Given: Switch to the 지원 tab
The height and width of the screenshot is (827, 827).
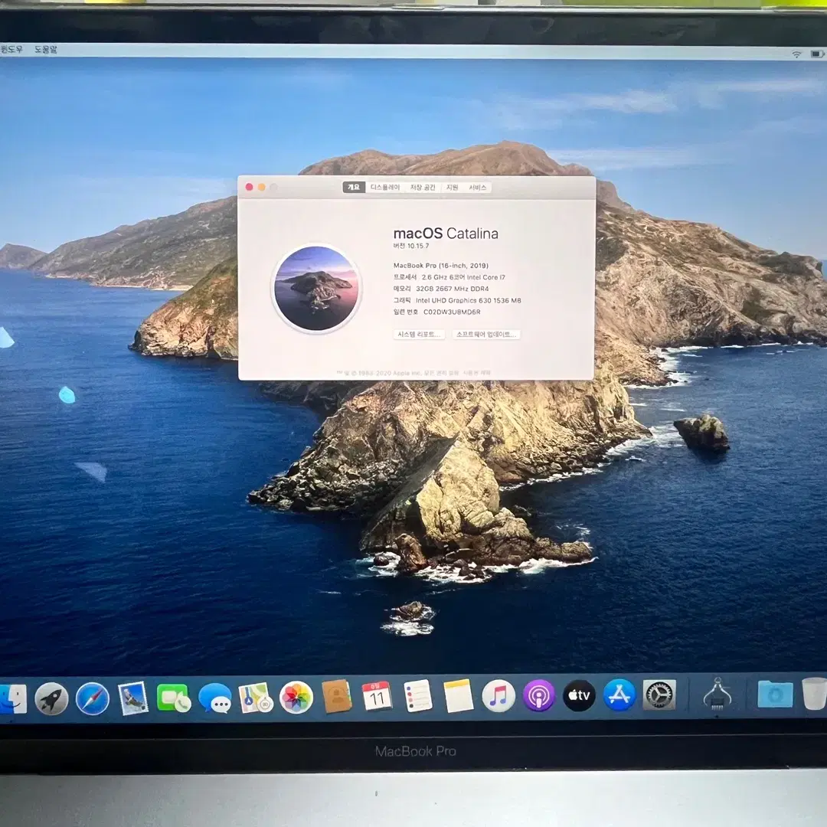Looking at the screenshot, I should 452,188.
